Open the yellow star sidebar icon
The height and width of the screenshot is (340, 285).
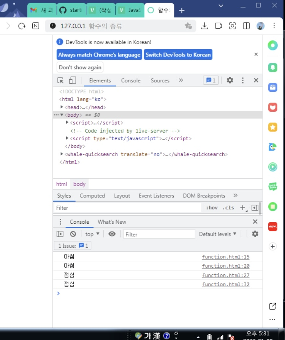point(273,127)
